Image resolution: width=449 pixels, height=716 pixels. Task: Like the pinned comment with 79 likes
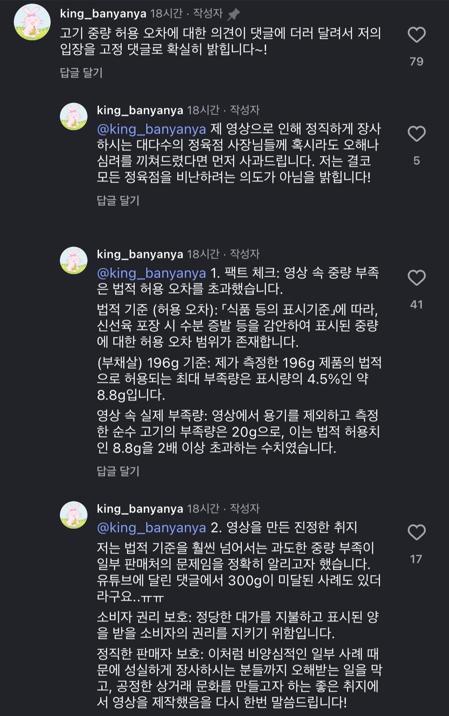(416, 35)
